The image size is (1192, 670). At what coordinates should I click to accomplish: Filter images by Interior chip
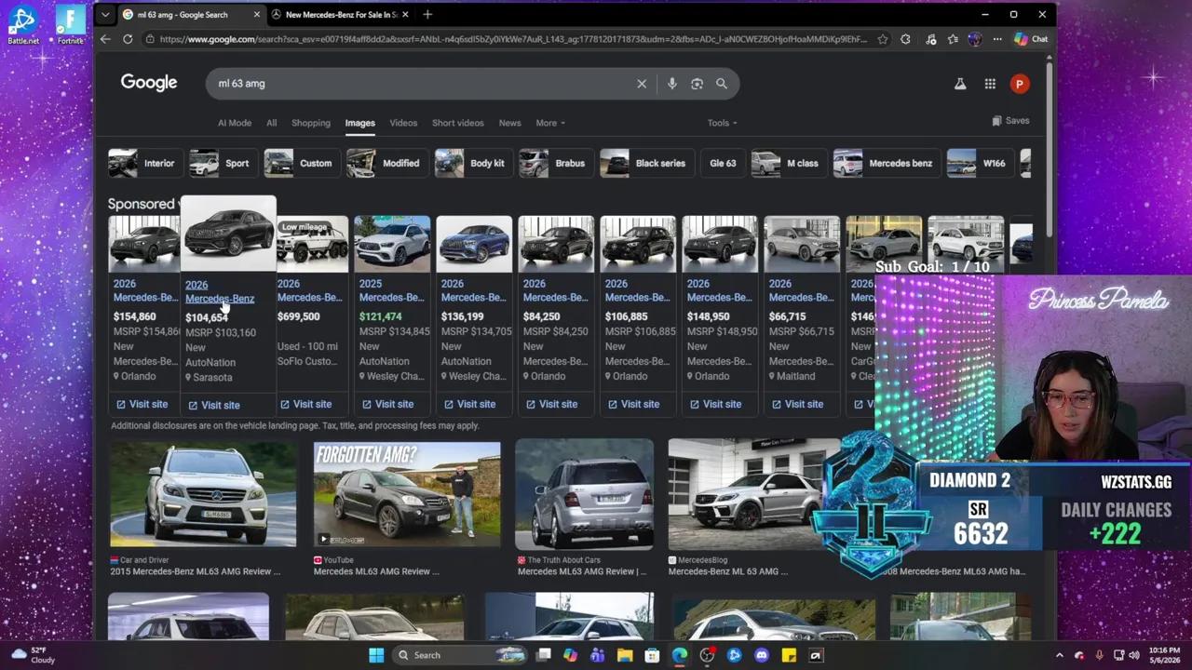click(x=143, y=164)
